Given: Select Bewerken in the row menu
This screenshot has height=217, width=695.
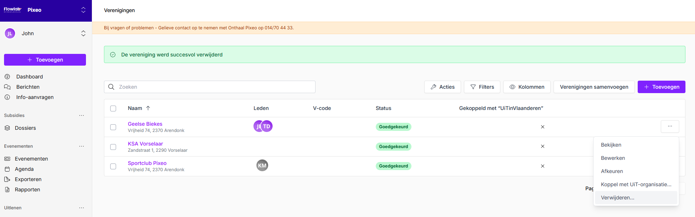Looking at the screenshot, I should click(x=613, y=158).
